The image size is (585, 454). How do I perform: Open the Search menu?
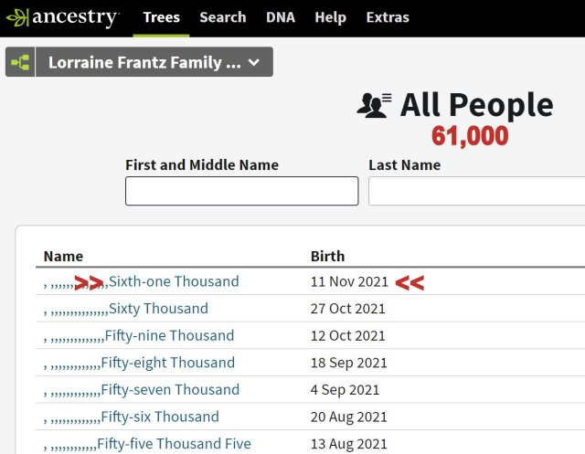pos(222,17)
